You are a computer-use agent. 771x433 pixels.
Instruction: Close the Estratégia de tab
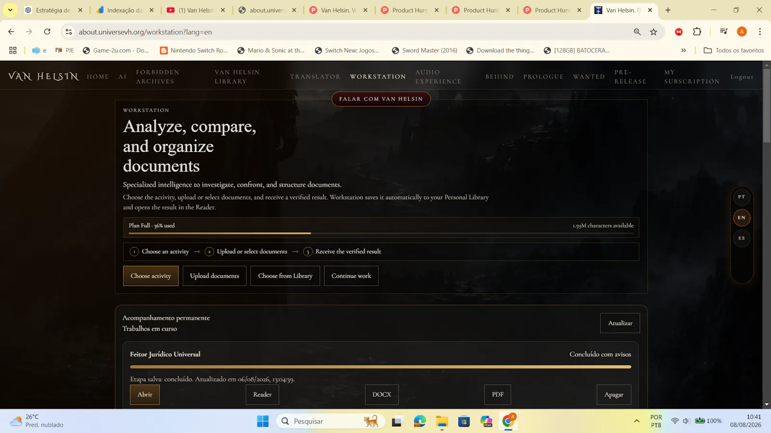80,10
